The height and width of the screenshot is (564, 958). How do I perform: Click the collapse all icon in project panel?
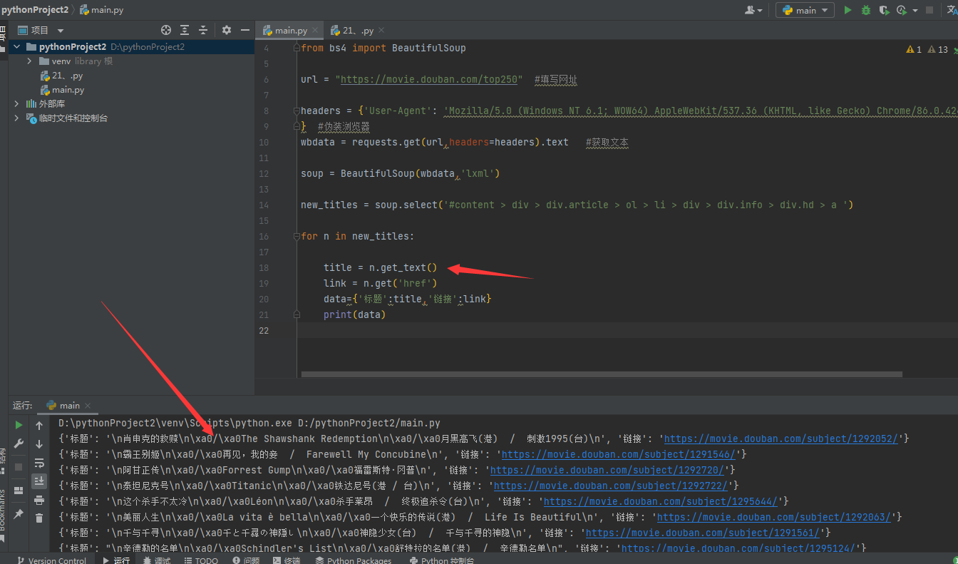[203, 30]
